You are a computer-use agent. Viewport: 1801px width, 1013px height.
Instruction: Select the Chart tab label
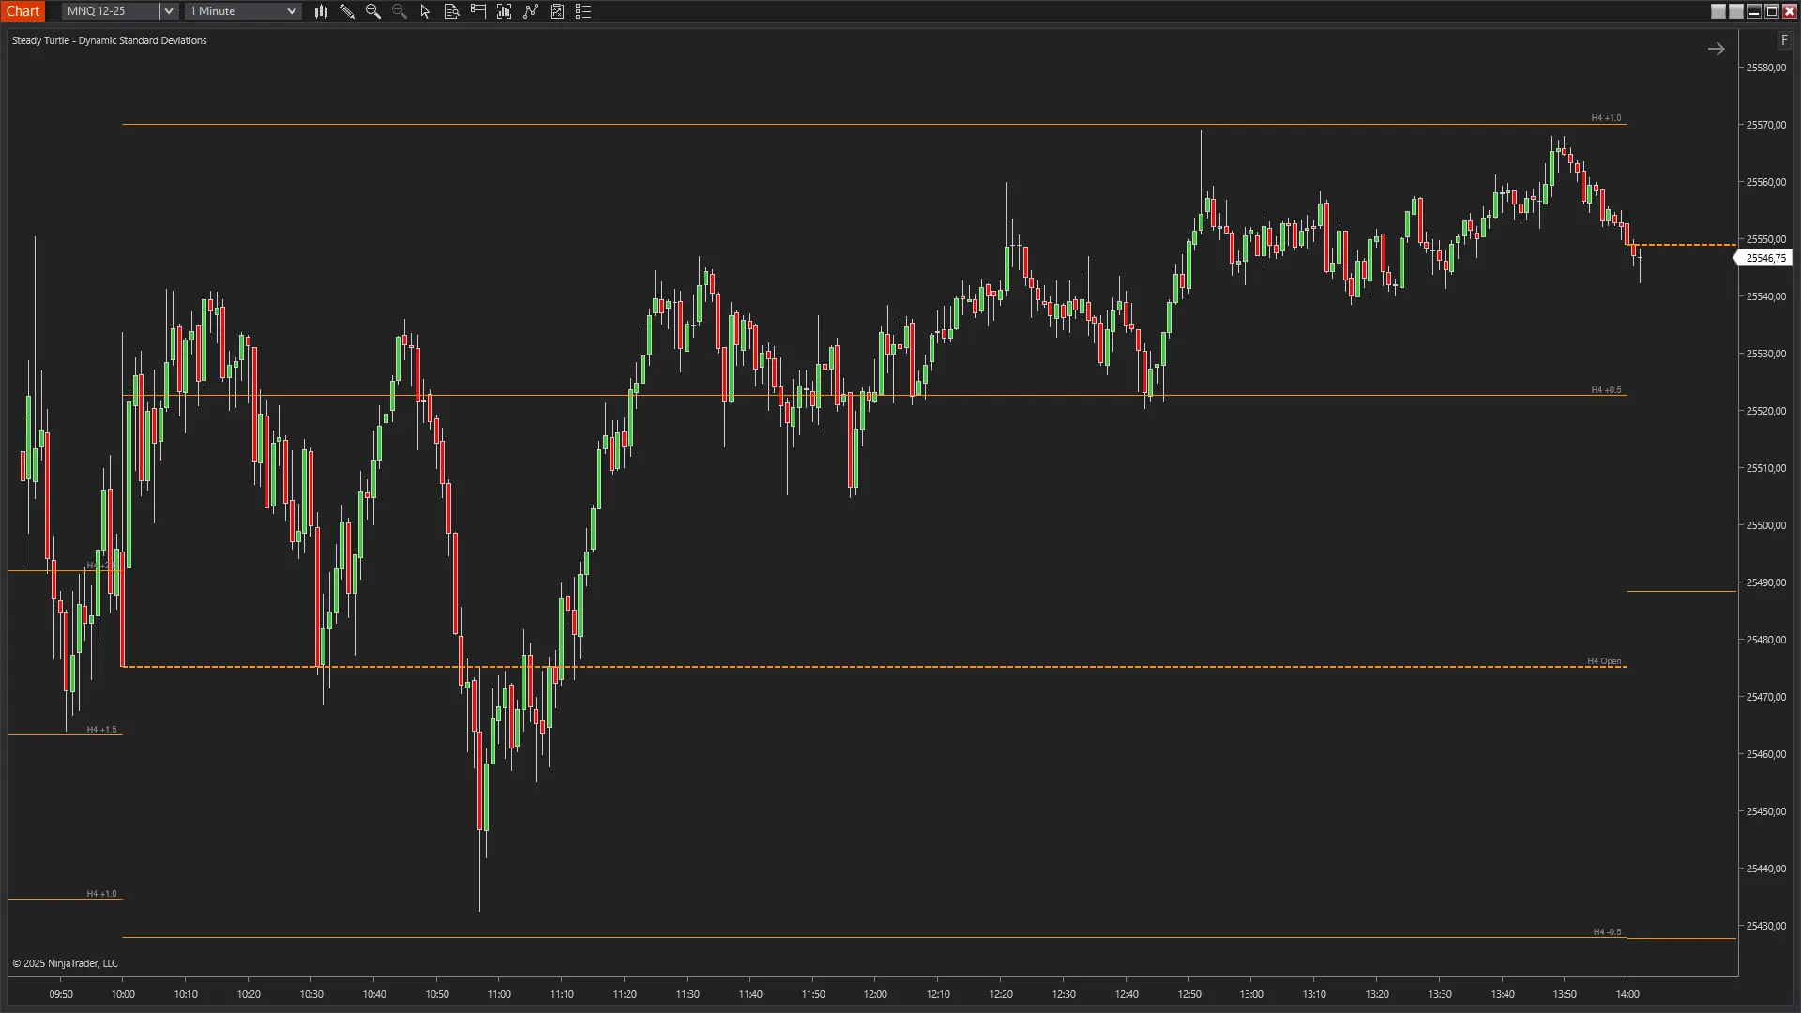[23, 10]
